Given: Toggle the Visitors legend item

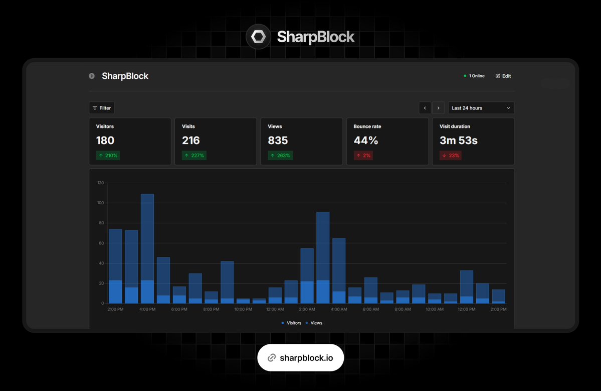Looking at the screenshot, I should pyautogui.click(x=291, y=323).
